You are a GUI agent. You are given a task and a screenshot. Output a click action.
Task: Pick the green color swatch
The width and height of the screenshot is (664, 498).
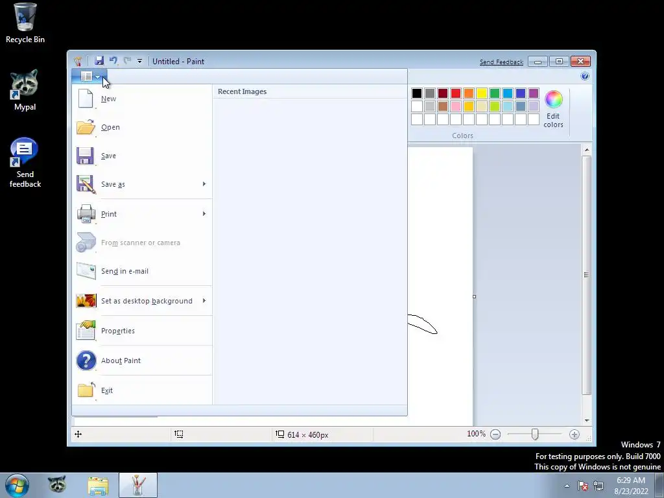(x=495, y=93)
